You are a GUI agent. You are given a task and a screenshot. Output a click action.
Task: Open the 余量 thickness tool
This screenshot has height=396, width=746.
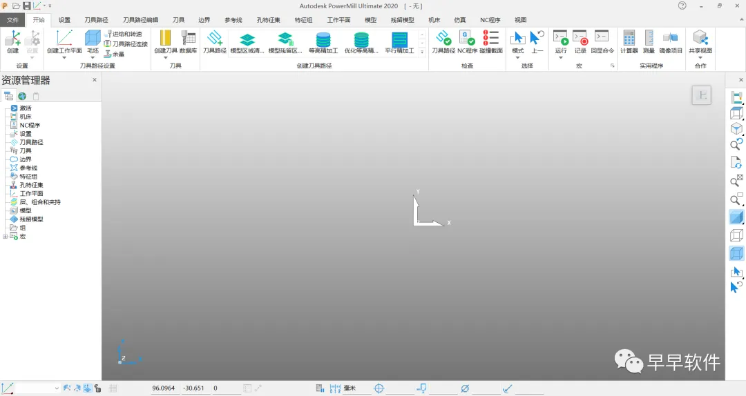[115, 55]
